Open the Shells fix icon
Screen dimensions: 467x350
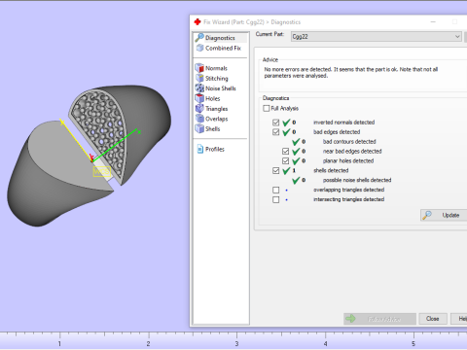click(x=199, y=128)
